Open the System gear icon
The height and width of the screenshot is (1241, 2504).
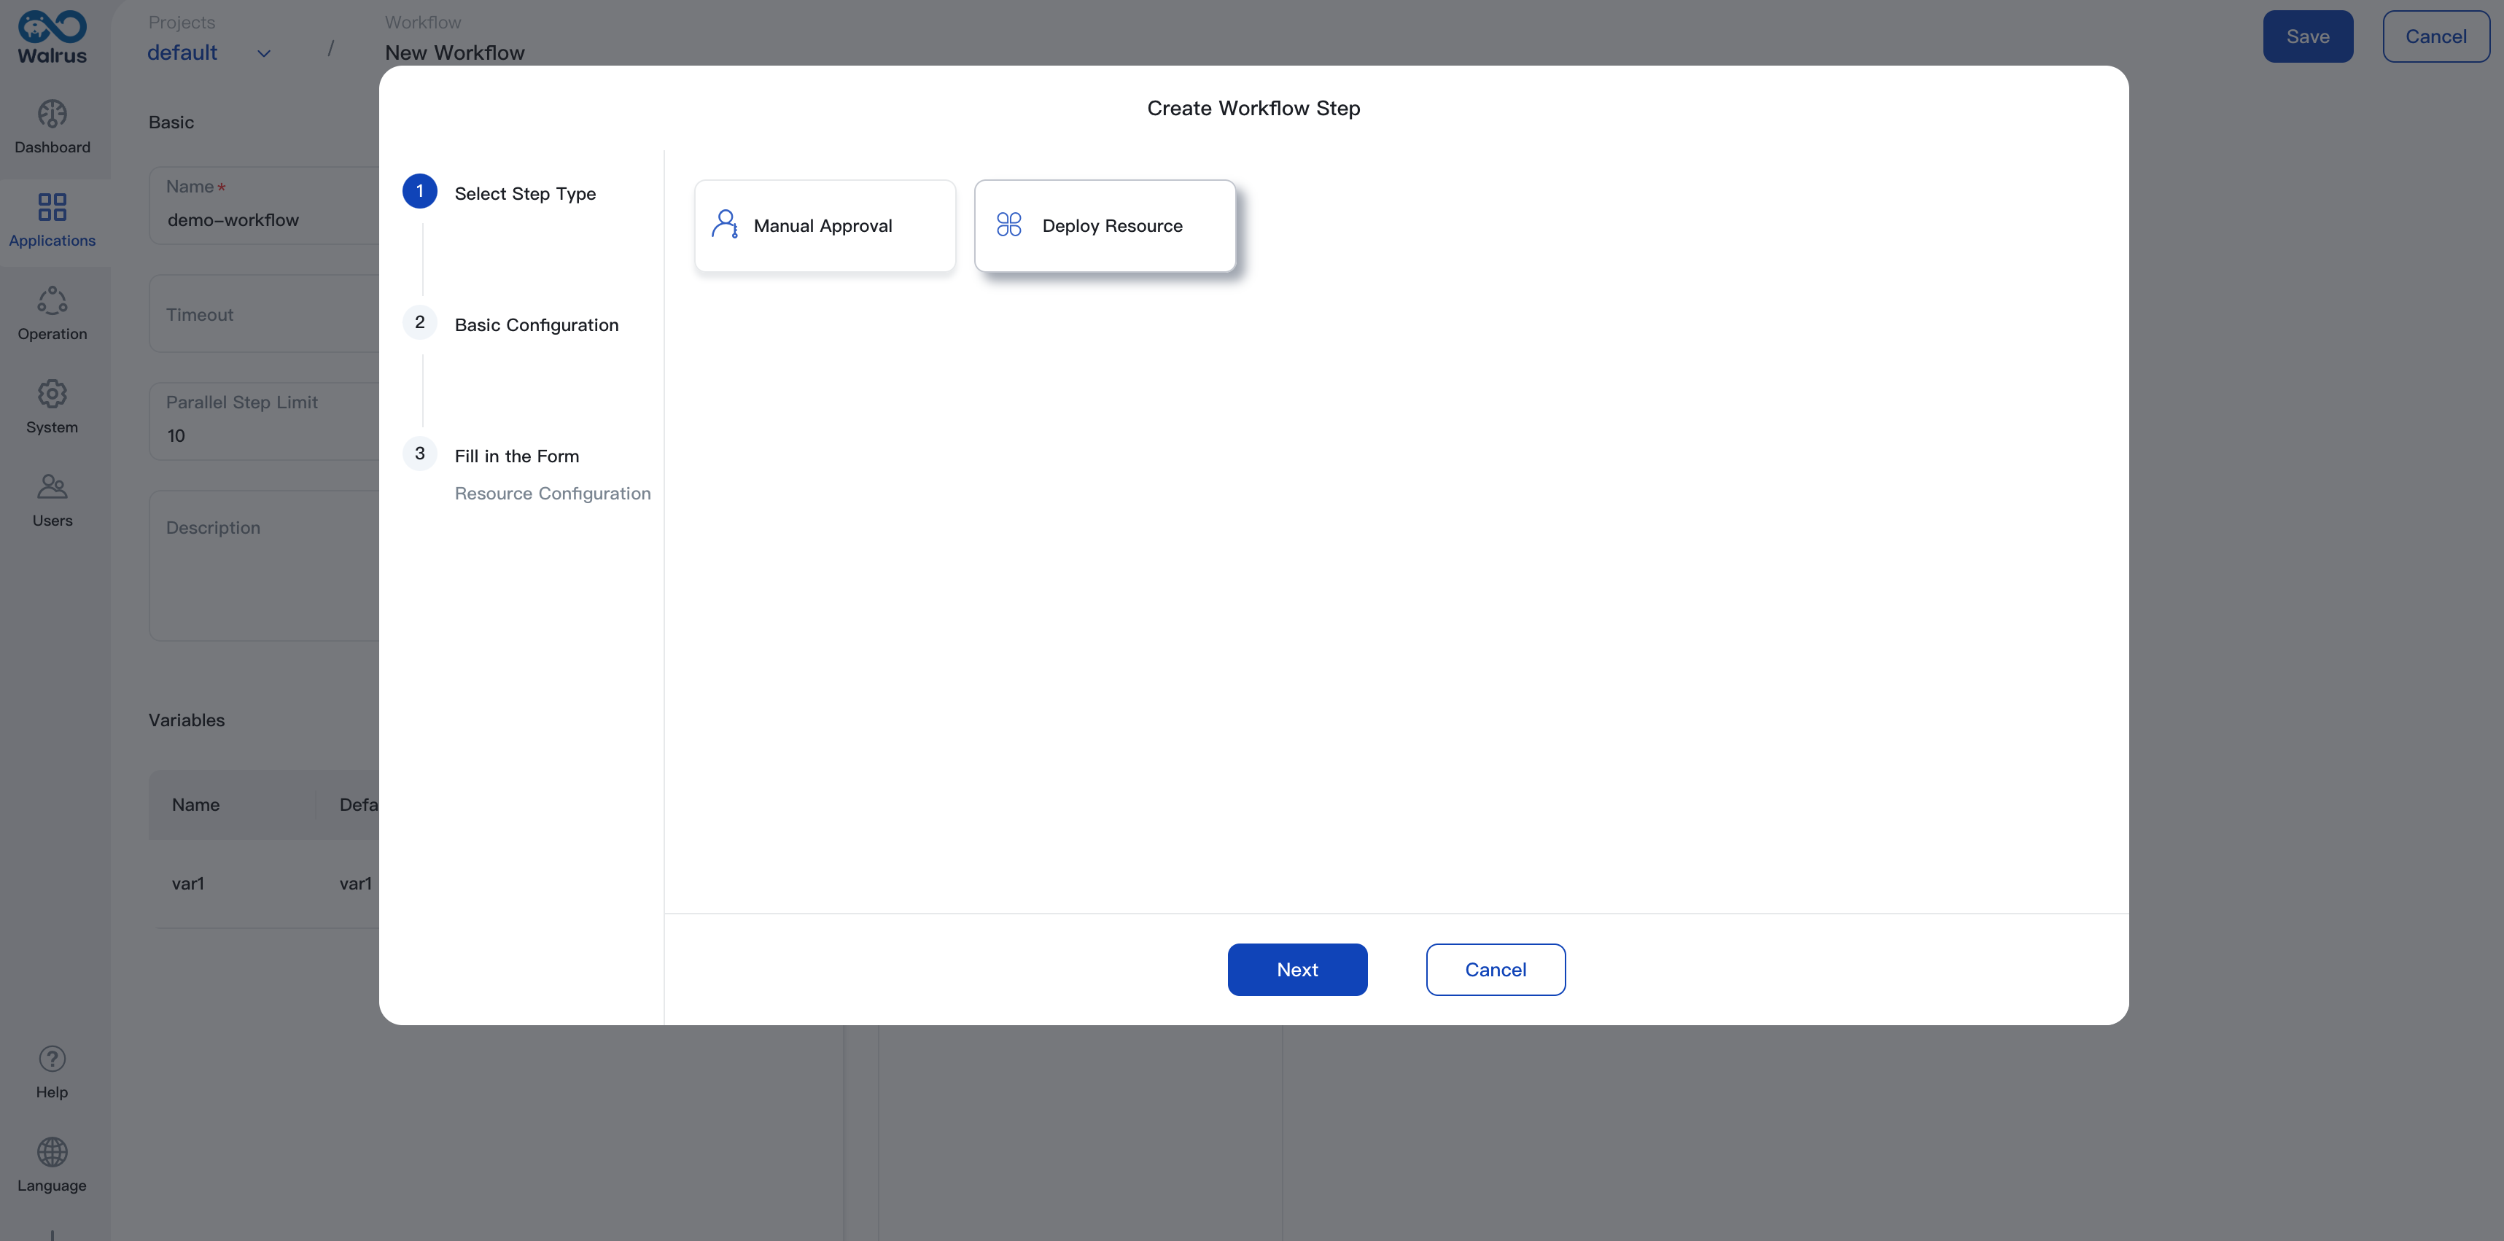point(53,394)
